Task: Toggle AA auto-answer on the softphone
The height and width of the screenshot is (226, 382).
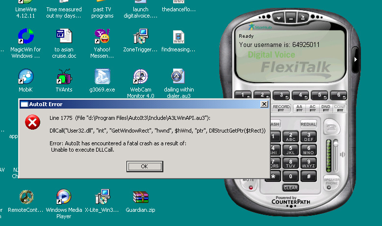Action: click(299, 108)
